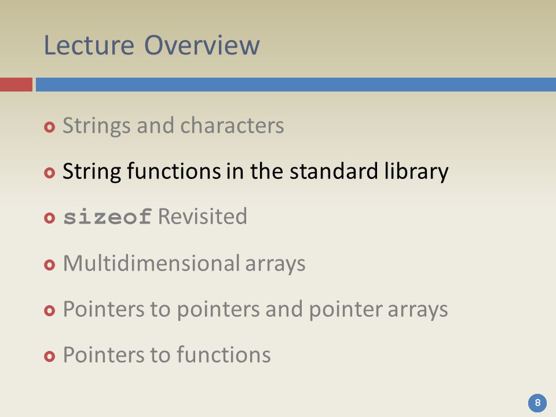
Task: Click the bullet icon beside Strings and characters
Action: click(50, 127)
